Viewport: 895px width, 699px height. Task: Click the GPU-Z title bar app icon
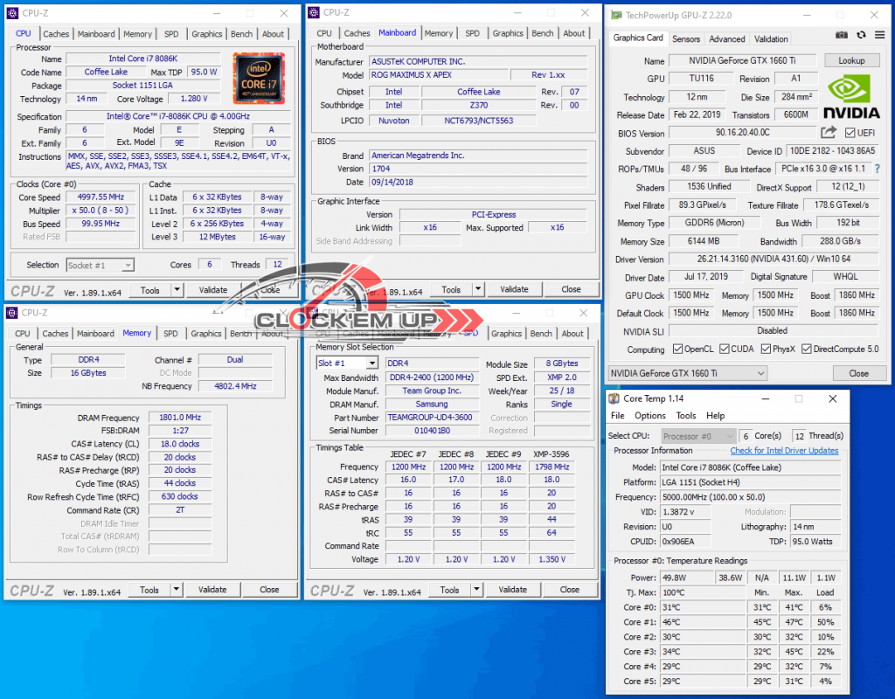click(616, 15)
